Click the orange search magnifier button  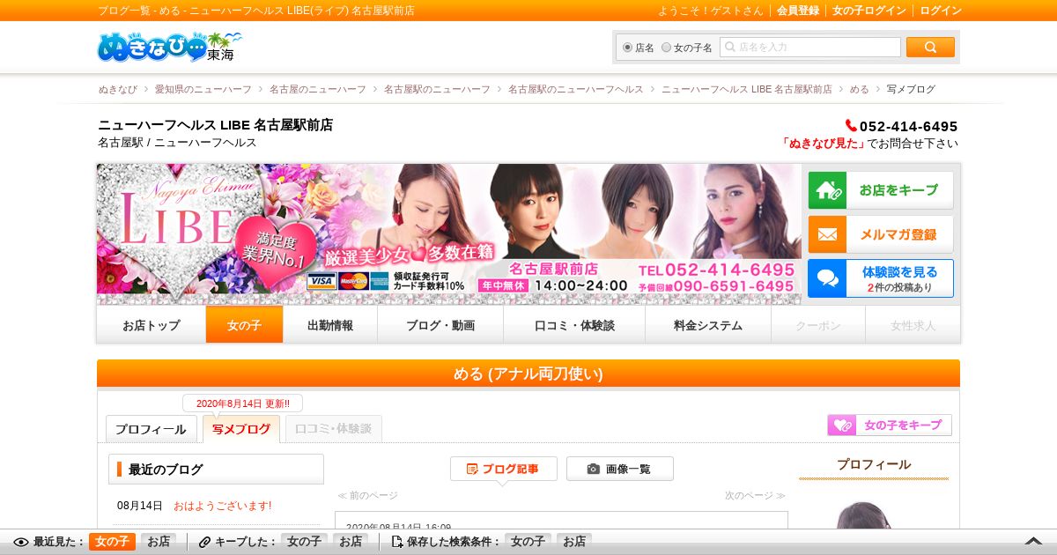click(x=930, y=48)
